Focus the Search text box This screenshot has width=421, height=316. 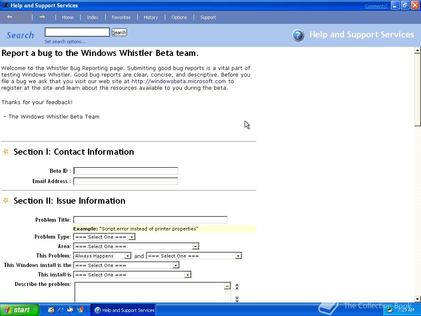pyautogui.click(x=77, y=32)
